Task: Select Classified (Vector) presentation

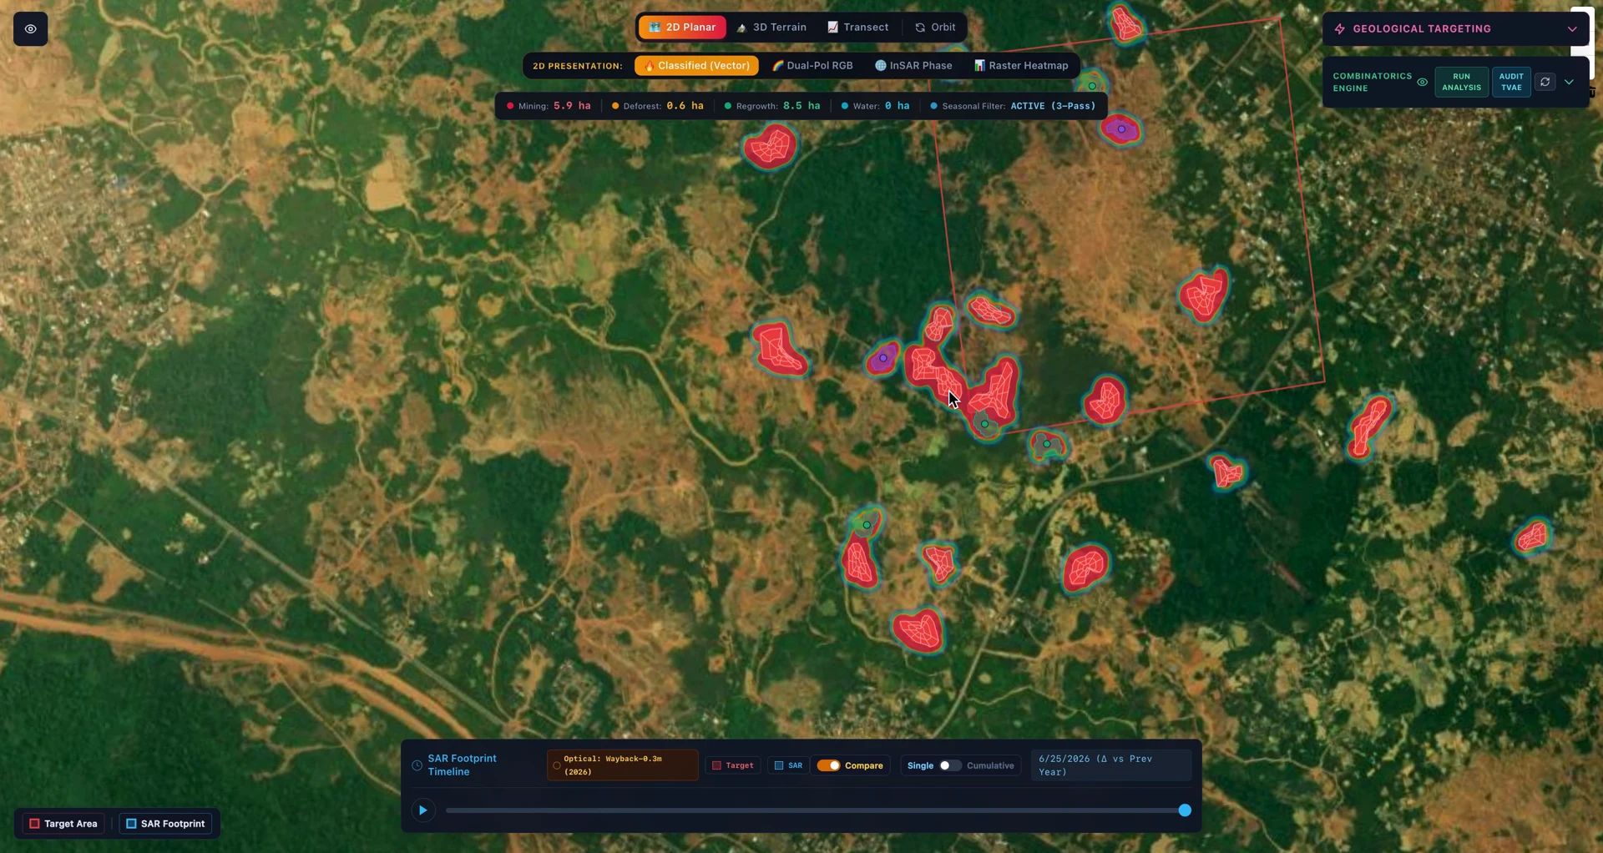Action: coord(696,65)
